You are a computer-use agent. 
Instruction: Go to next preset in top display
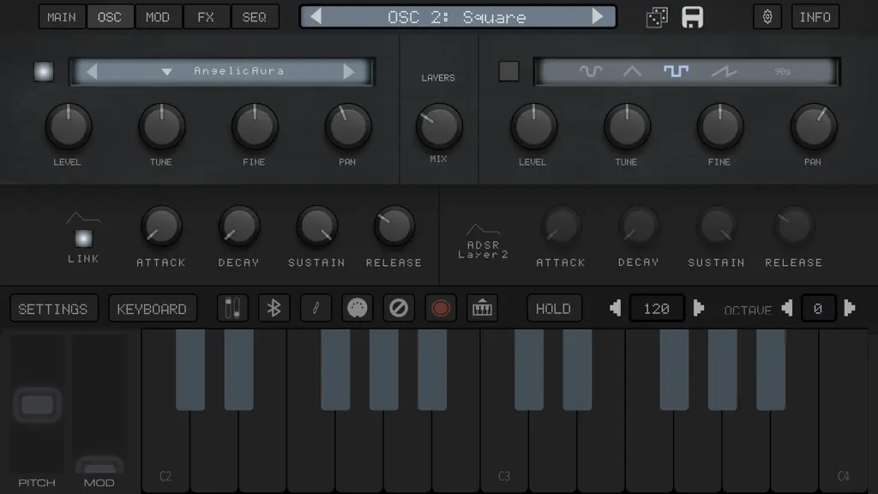click(x=598, y=17)
